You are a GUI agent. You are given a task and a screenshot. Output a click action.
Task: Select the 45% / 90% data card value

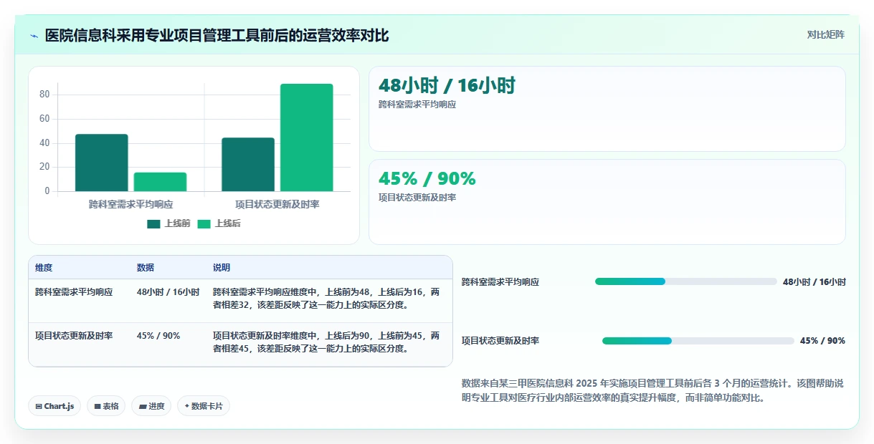[427, 178]
